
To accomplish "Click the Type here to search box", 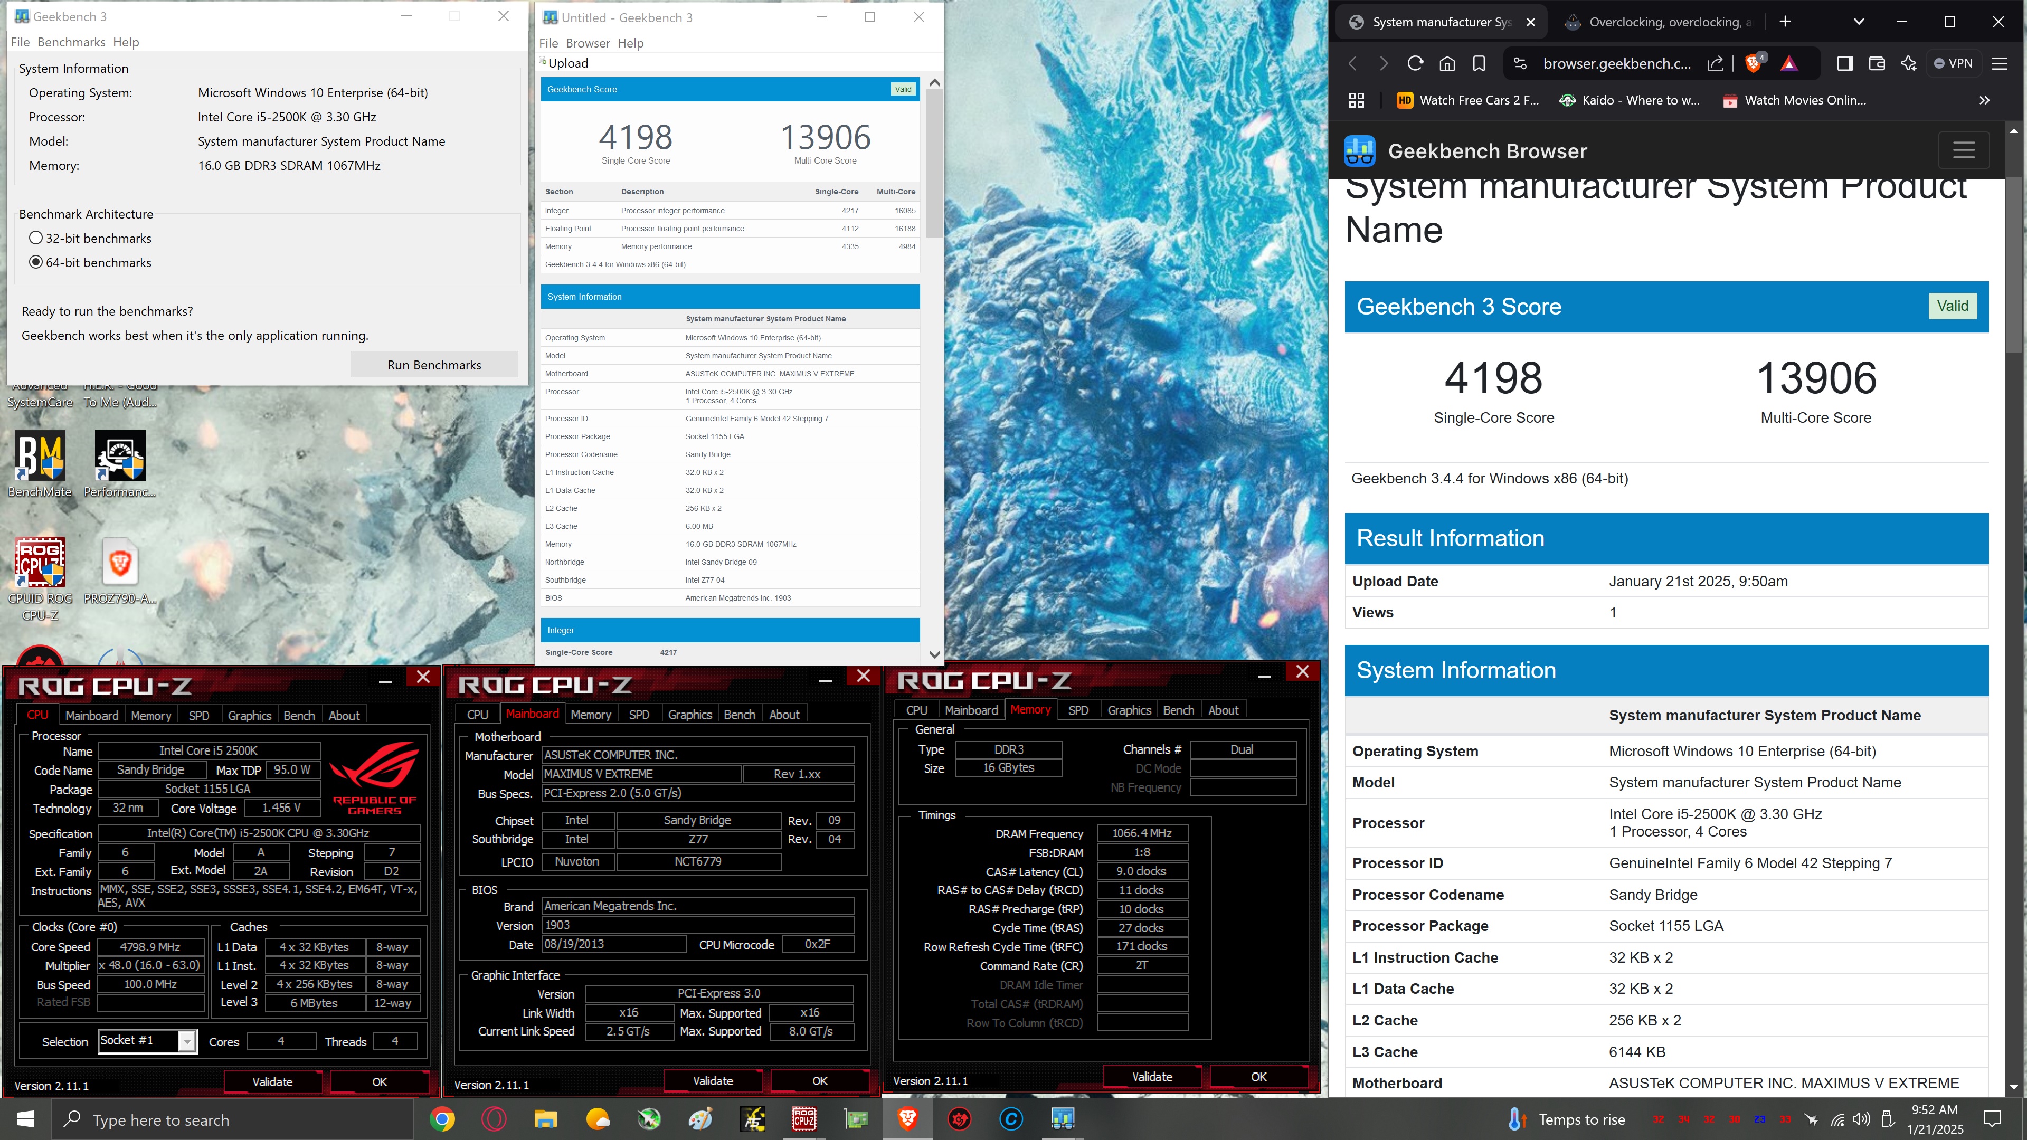I will pyautogui.click(x=232, y=1119).
